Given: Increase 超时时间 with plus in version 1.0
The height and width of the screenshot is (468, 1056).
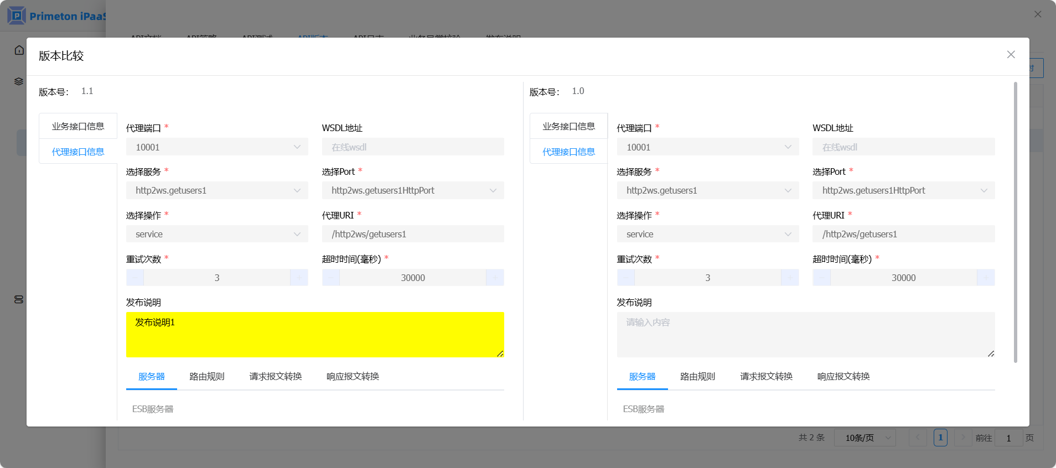Looking at the screenshot, I should coord(986,278).
